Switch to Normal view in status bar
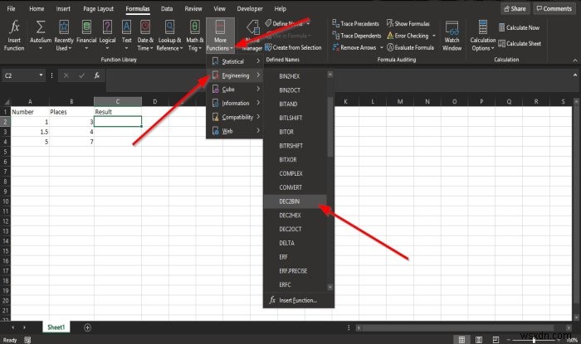Screen dimensions: 581x344 point(461,340)
